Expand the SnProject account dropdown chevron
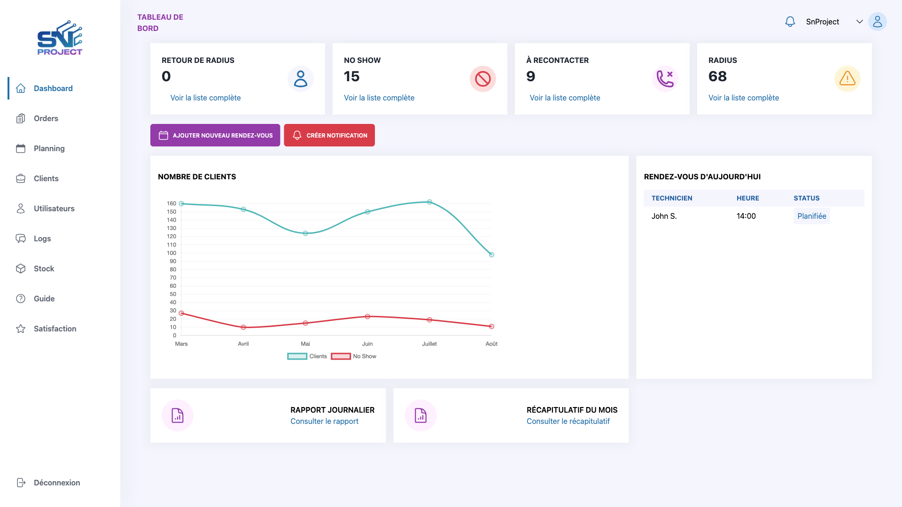The width and height of the screenshot is (902, 507). [860, 22]
